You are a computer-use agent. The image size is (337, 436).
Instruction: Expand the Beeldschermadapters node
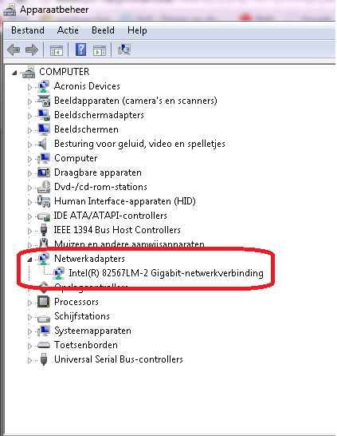click(29, 116)
